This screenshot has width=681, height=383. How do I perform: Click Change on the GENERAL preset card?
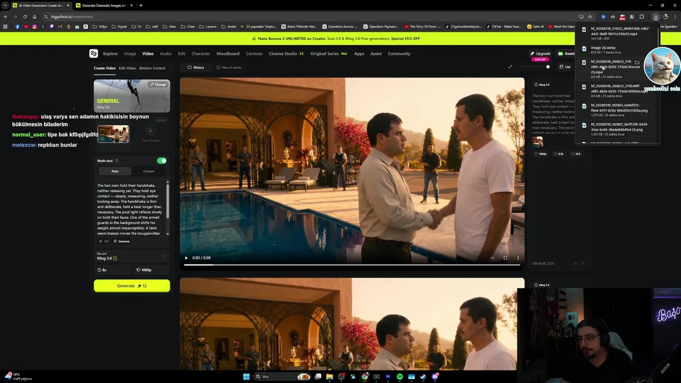pos(158,85)
